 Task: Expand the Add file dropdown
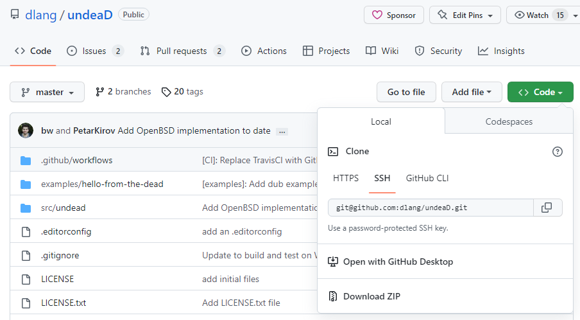(x=472, y=92)
